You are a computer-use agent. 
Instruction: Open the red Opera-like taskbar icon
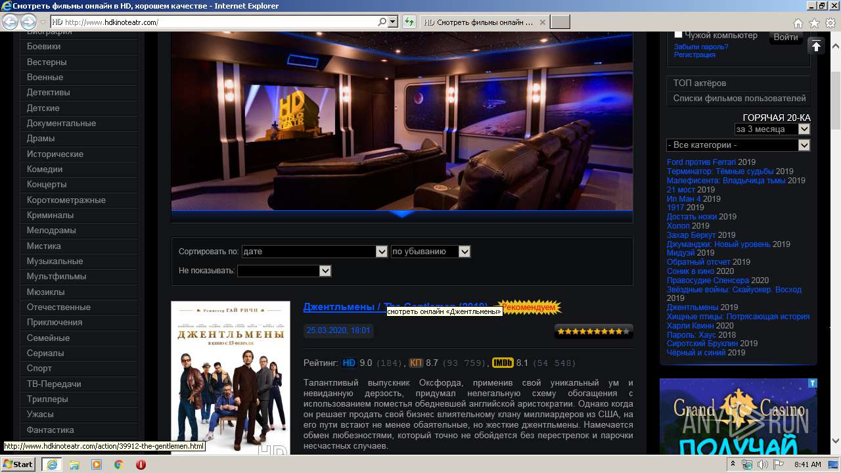point(141,464)
